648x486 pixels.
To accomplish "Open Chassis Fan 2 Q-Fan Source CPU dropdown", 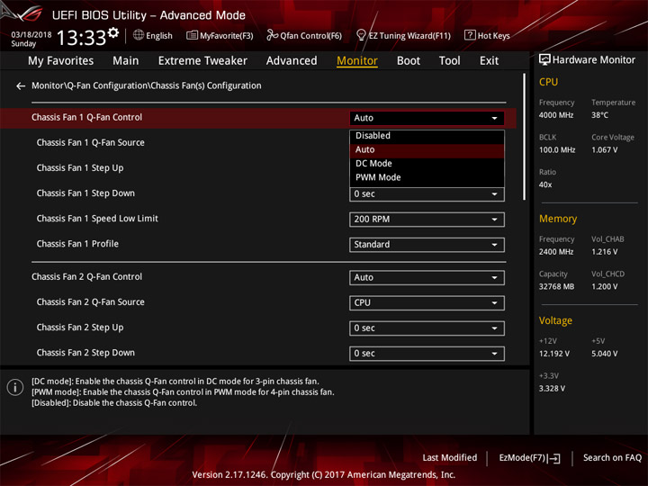I will click(x=427, y=303).
